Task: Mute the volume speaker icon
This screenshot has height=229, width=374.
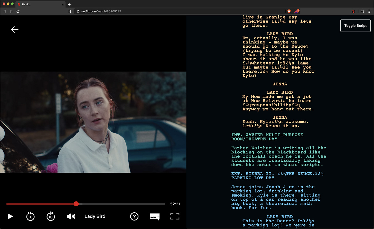Action: point(71,216)
